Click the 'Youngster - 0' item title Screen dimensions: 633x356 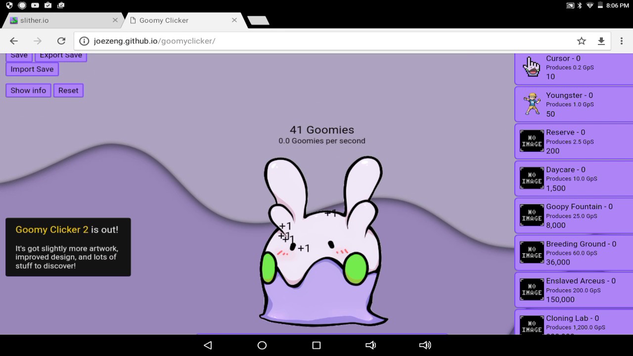coord(569,95)
